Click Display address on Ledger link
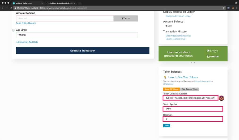This screenshot has height=140, width=239. point(178,16)
